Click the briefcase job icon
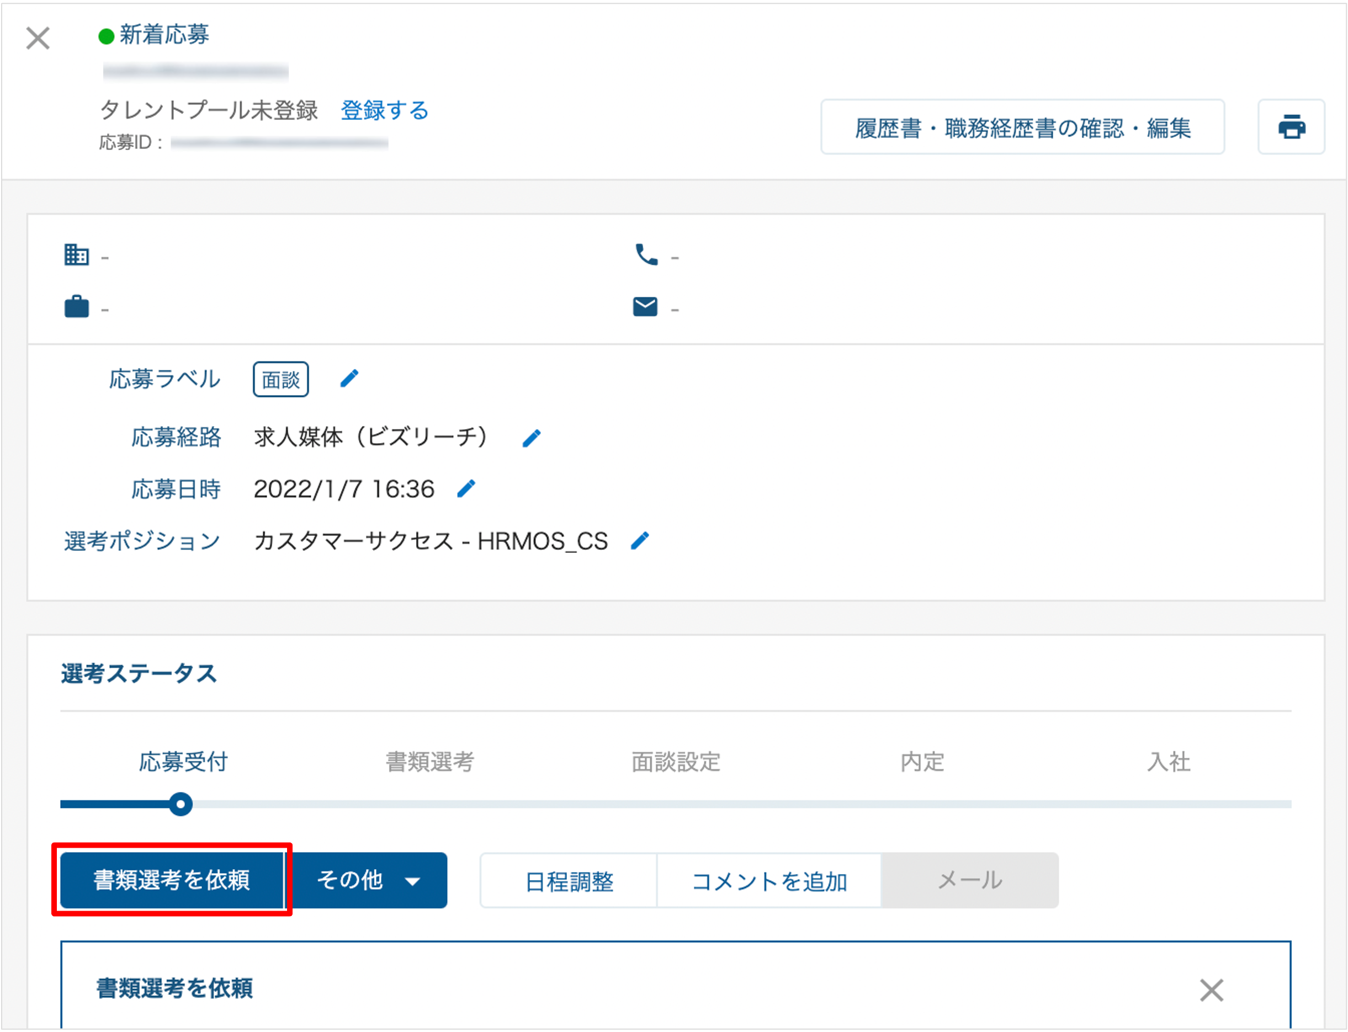This screenshot has width=1348, height=1032. coord(77,306)
